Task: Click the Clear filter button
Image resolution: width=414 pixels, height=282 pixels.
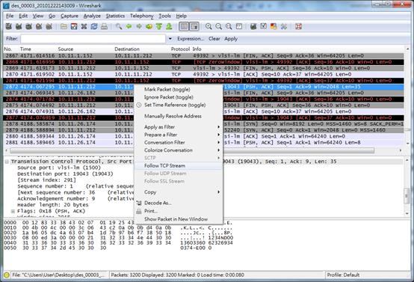Action: click(x=214, y=39)
